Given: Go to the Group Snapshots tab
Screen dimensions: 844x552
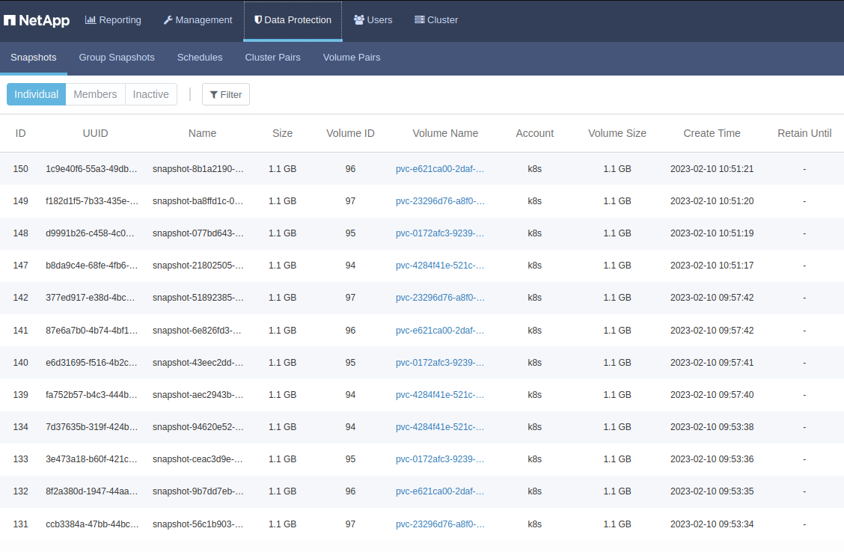Looking at the screenshot, I should pos(117,58).
